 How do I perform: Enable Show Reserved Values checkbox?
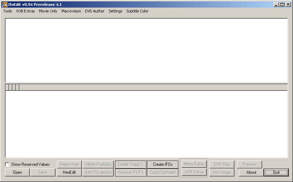pos(7,164)
